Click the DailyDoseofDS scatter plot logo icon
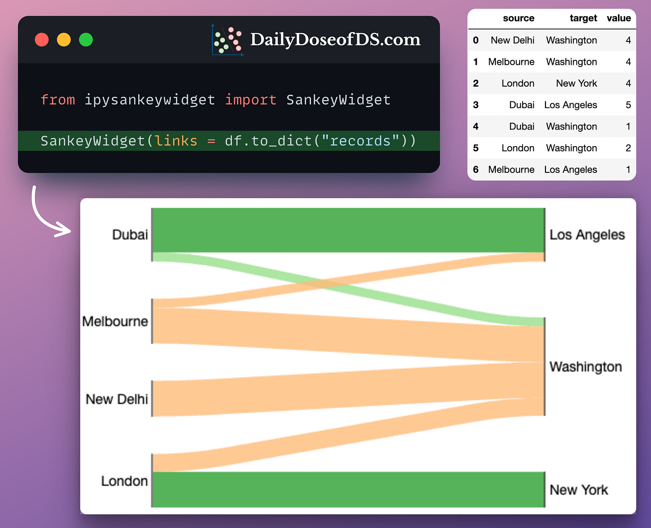Screen dimensions: 651x528 (x=227, y=40)
